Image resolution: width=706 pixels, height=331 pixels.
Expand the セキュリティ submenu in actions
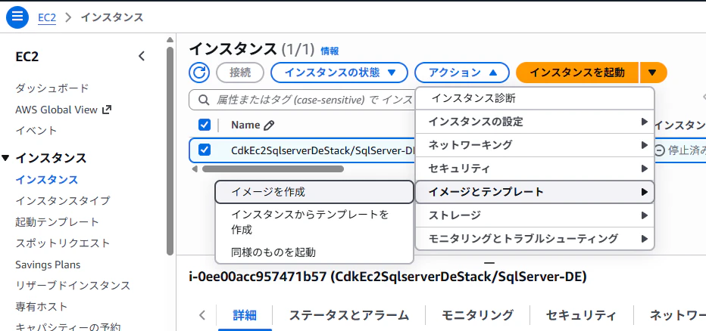[x=535, y=169]
